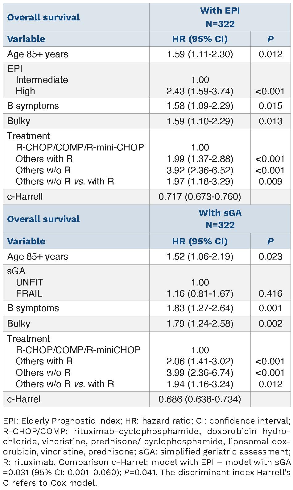Image resolution: width=293 pixels, height=490 pixels.
Task: Click the 'With sGA N=322' header cell
Action: pos(220,219)
